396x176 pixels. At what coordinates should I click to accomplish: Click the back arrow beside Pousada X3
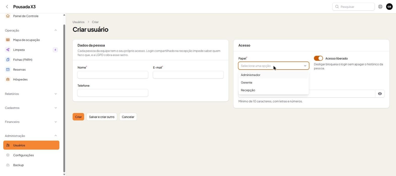[7, 7]
